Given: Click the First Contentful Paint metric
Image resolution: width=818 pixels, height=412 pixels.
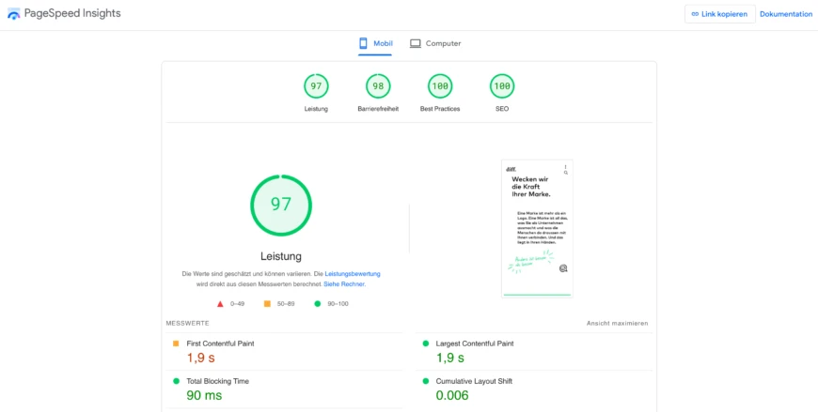Looking at the screenshot, I should (220, 343).
